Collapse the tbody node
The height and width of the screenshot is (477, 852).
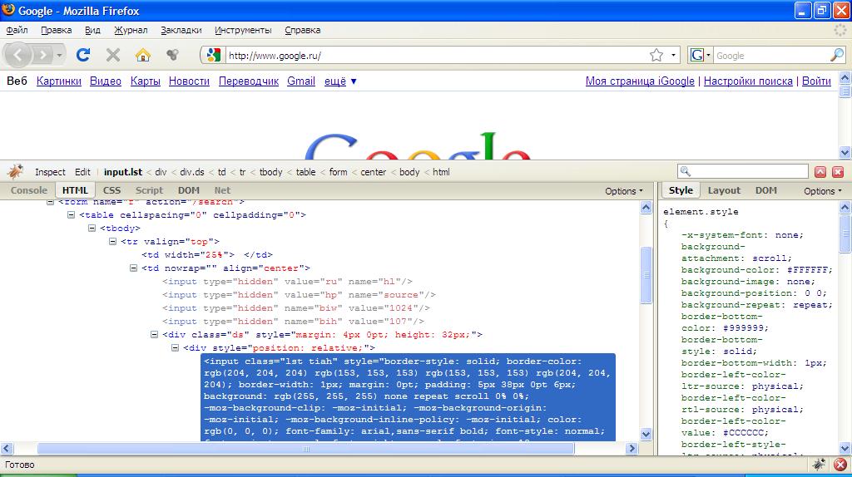click(92, 228)
